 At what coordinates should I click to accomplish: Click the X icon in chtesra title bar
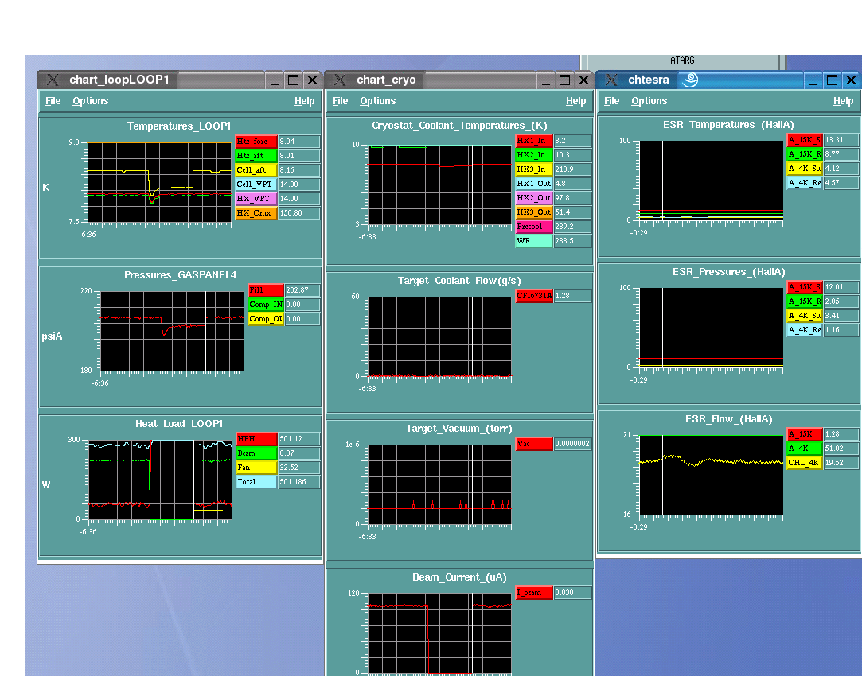coord(610,80)
